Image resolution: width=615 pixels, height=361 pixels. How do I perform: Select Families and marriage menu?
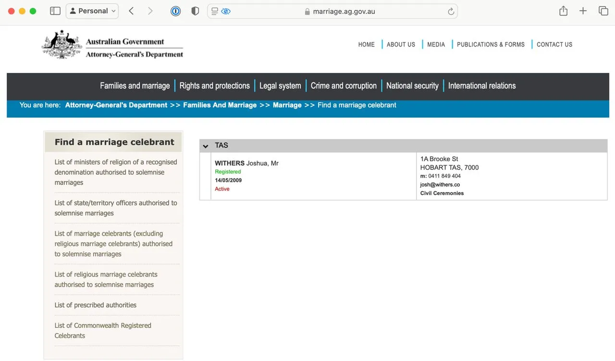(135, 85)
